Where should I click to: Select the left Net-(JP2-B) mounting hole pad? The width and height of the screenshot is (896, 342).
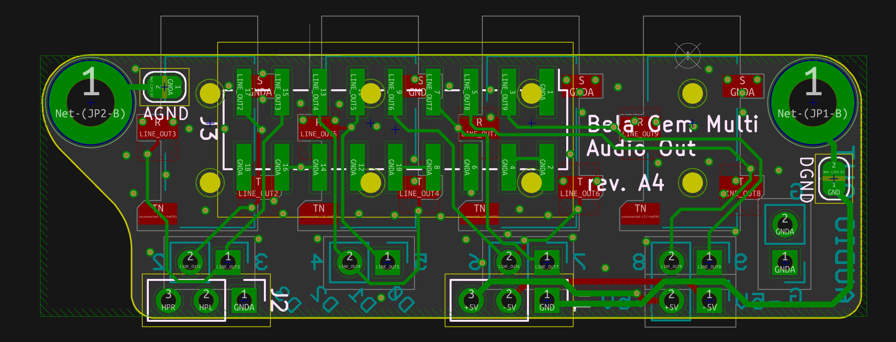tap(91, 102)
